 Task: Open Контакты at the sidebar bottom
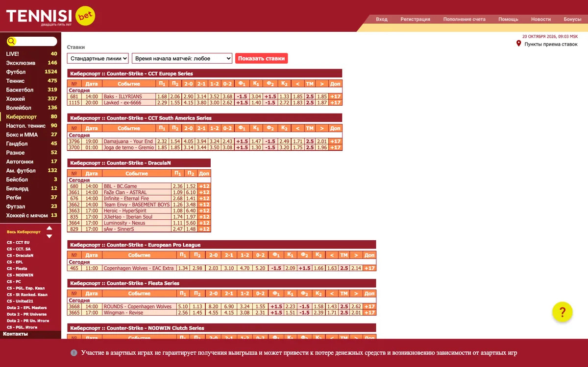[x=15, y=334]
